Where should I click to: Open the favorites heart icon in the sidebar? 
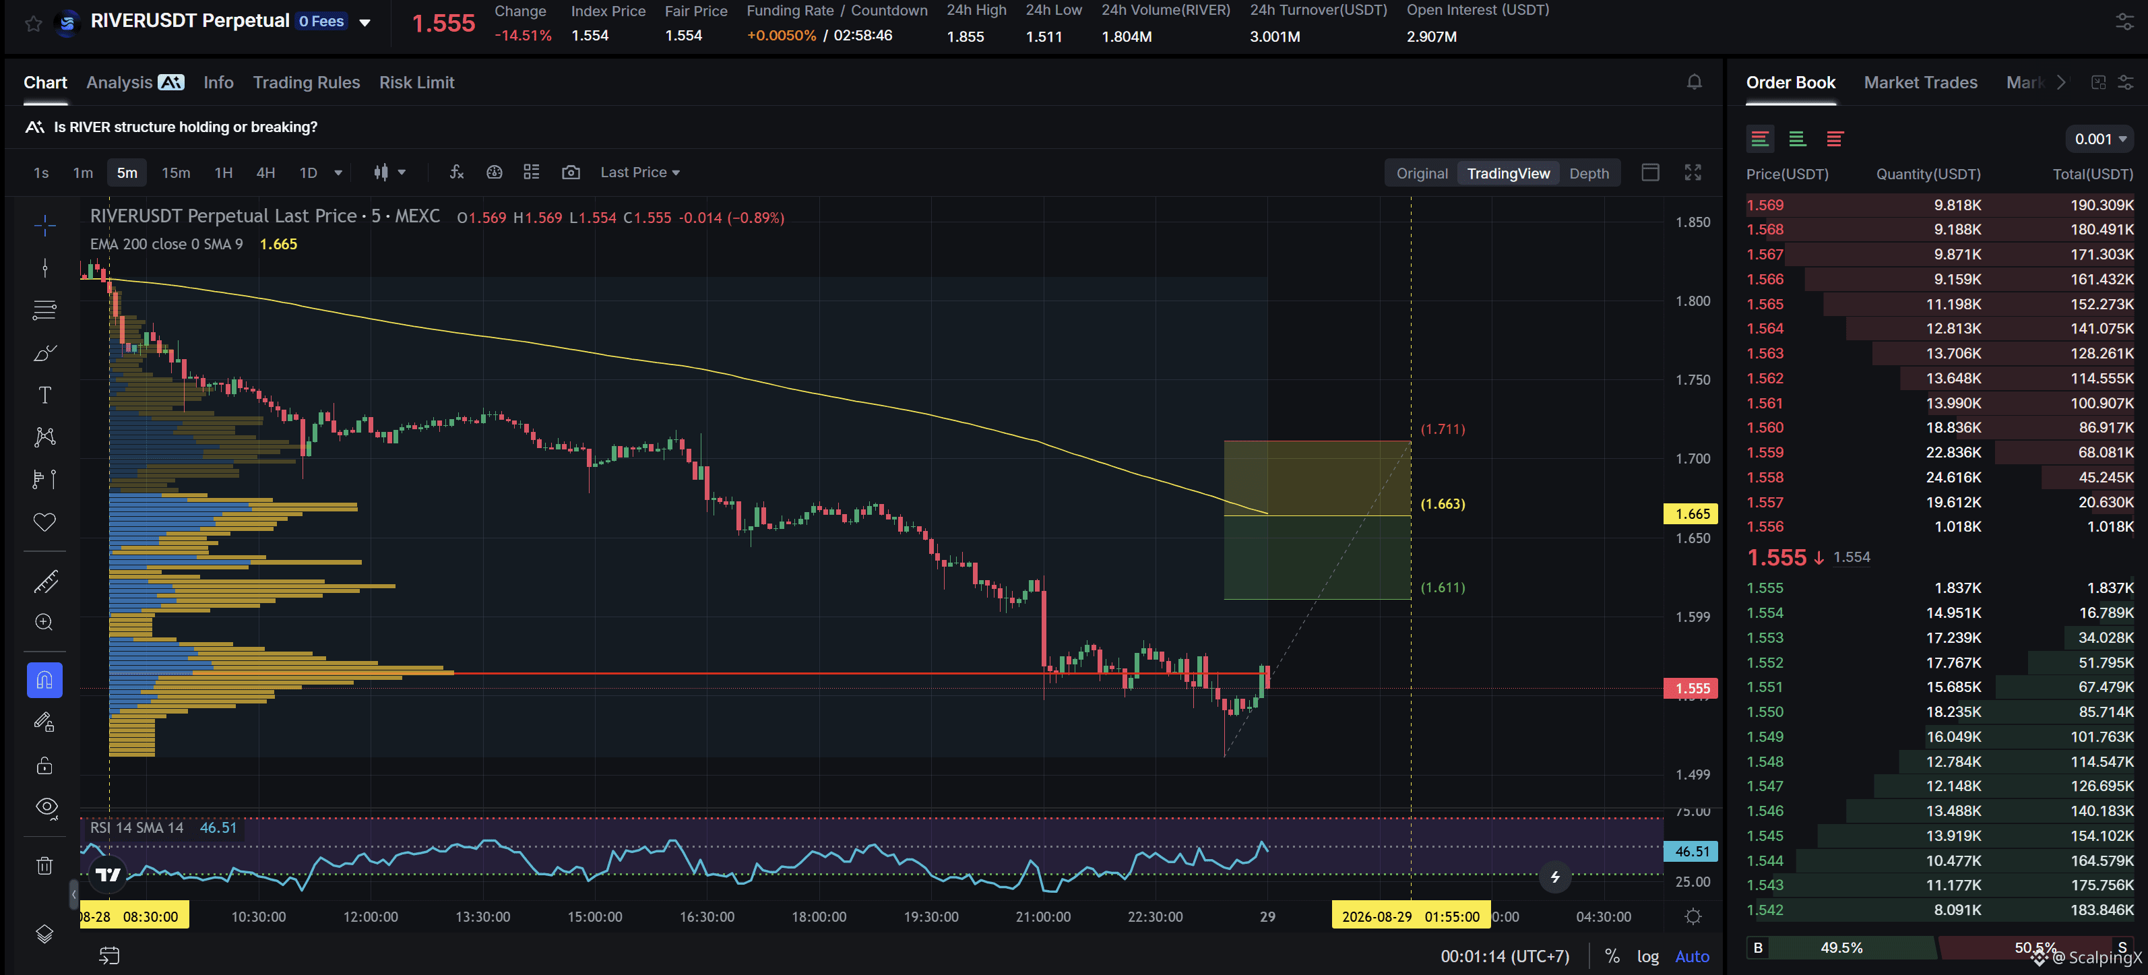click(45, 522)
